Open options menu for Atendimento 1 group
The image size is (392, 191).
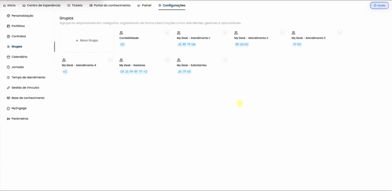point(225,33)
